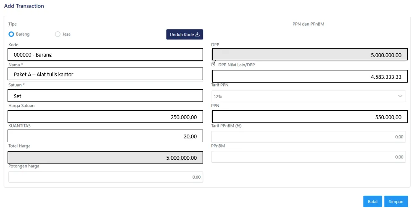Select the Jasa radio option
Screen dimensions: 414x213
[x=58, y=34]
